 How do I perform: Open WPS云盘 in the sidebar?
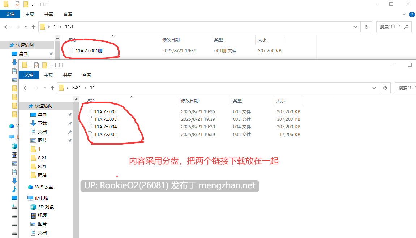[44, 187]
